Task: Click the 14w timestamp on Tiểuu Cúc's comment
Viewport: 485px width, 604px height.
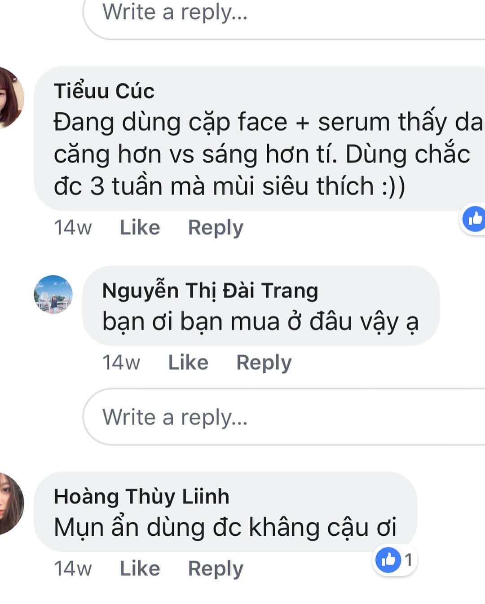Action: pyautogui.click(x=73, y=227)
